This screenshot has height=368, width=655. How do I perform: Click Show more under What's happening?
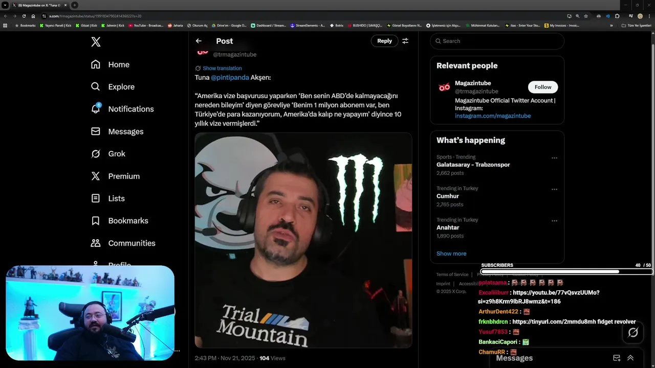click(x=451, y=254)
